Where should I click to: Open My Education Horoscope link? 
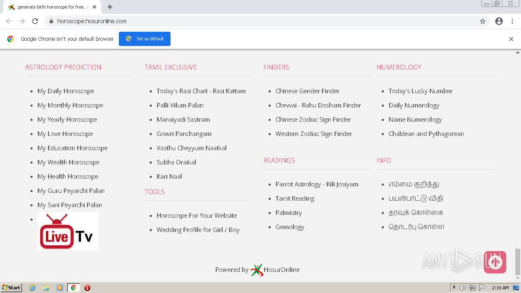point(72,148)
